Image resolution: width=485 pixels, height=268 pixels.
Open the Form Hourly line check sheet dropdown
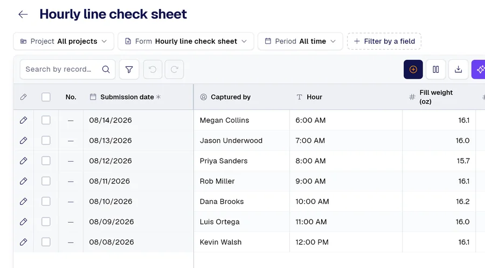coord(186,41)
